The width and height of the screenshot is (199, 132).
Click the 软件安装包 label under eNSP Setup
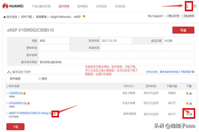pos(14,117)
